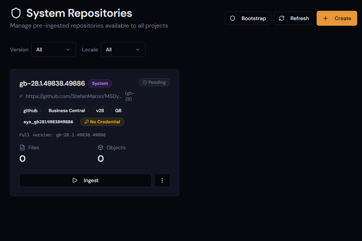Click the v28 tag

(100, 111)
